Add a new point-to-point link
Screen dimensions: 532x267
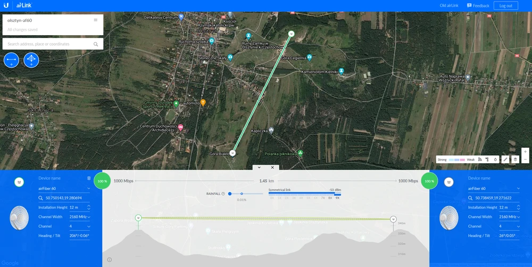coord(11,60)
